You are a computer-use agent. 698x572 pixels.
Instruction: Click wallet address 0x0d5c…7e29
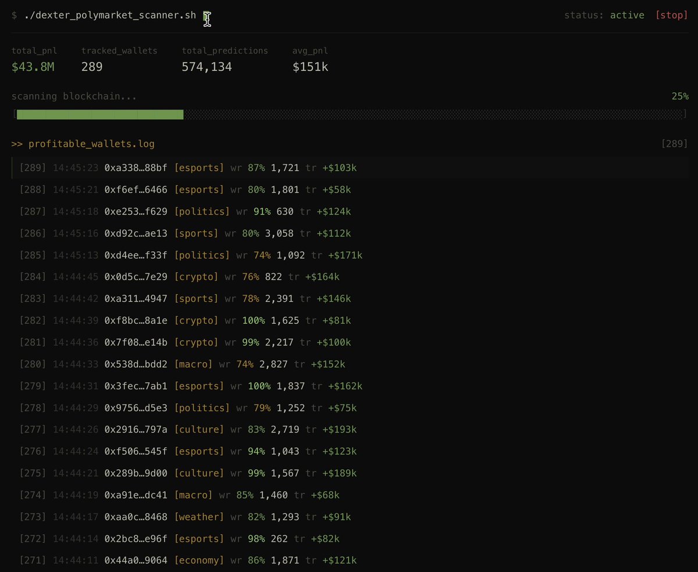(136, 277)
